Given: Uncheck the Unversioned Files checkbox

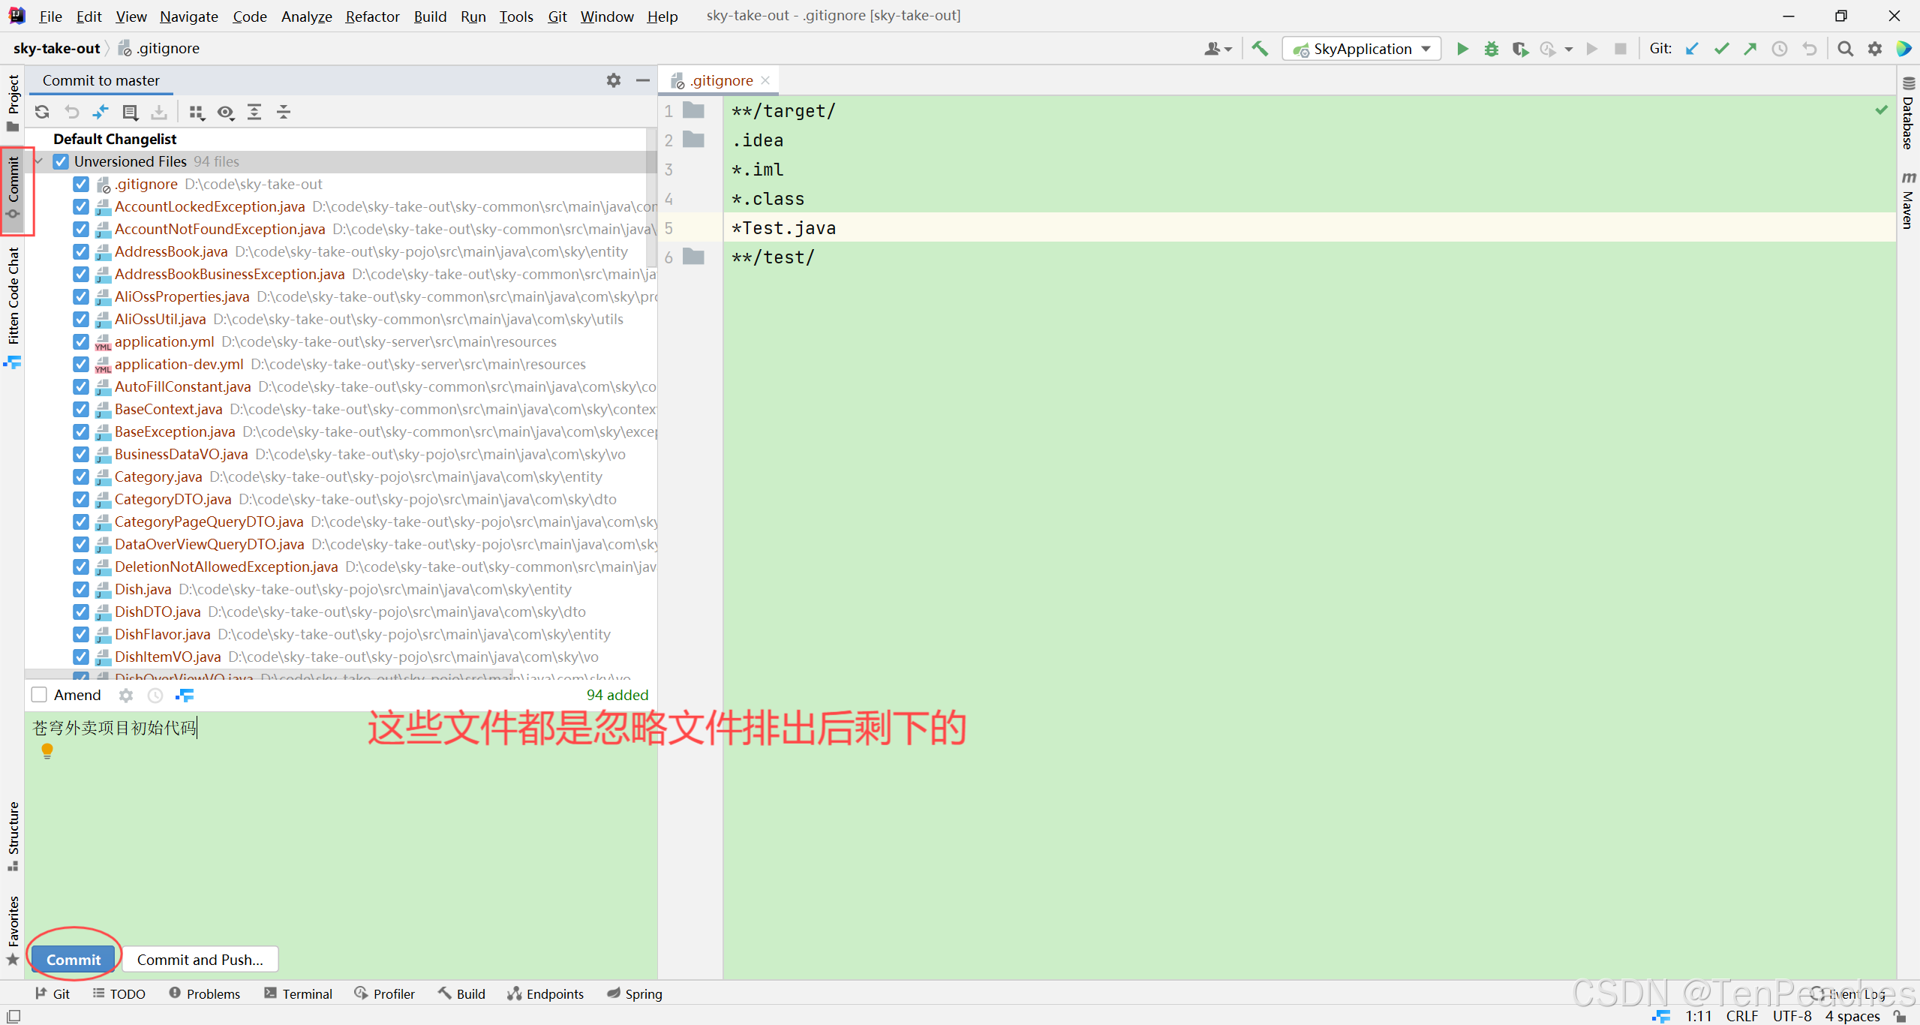Looking at the screenshot, I should click(61, 161).
